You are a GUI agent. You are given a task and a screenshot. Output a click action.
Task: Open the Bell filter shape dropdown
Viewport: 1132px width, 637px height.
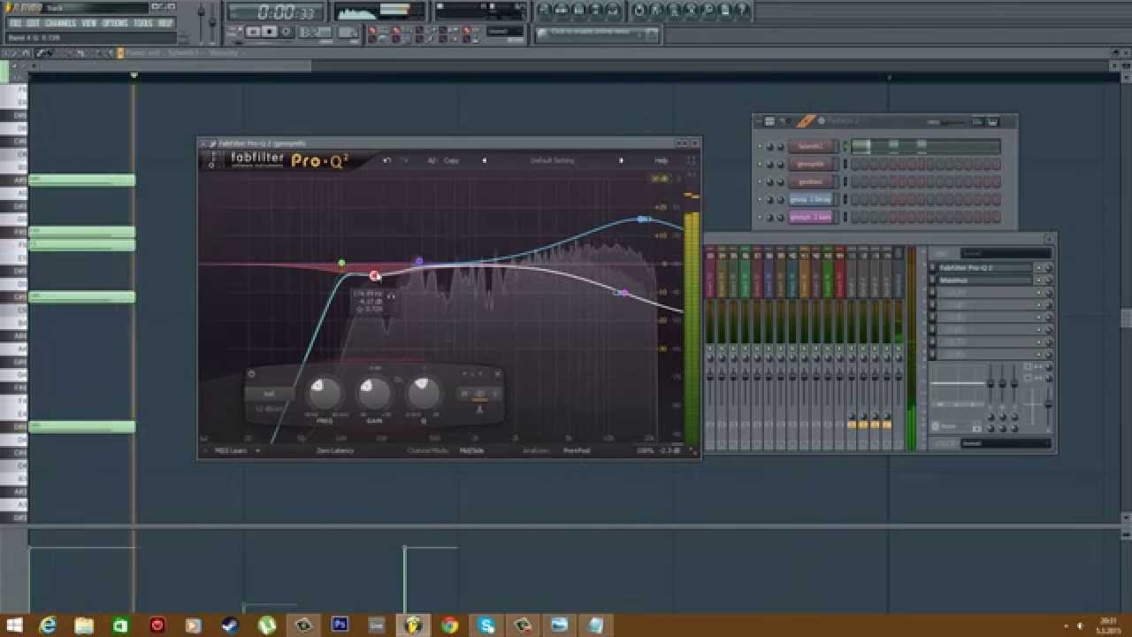point(269,394)
